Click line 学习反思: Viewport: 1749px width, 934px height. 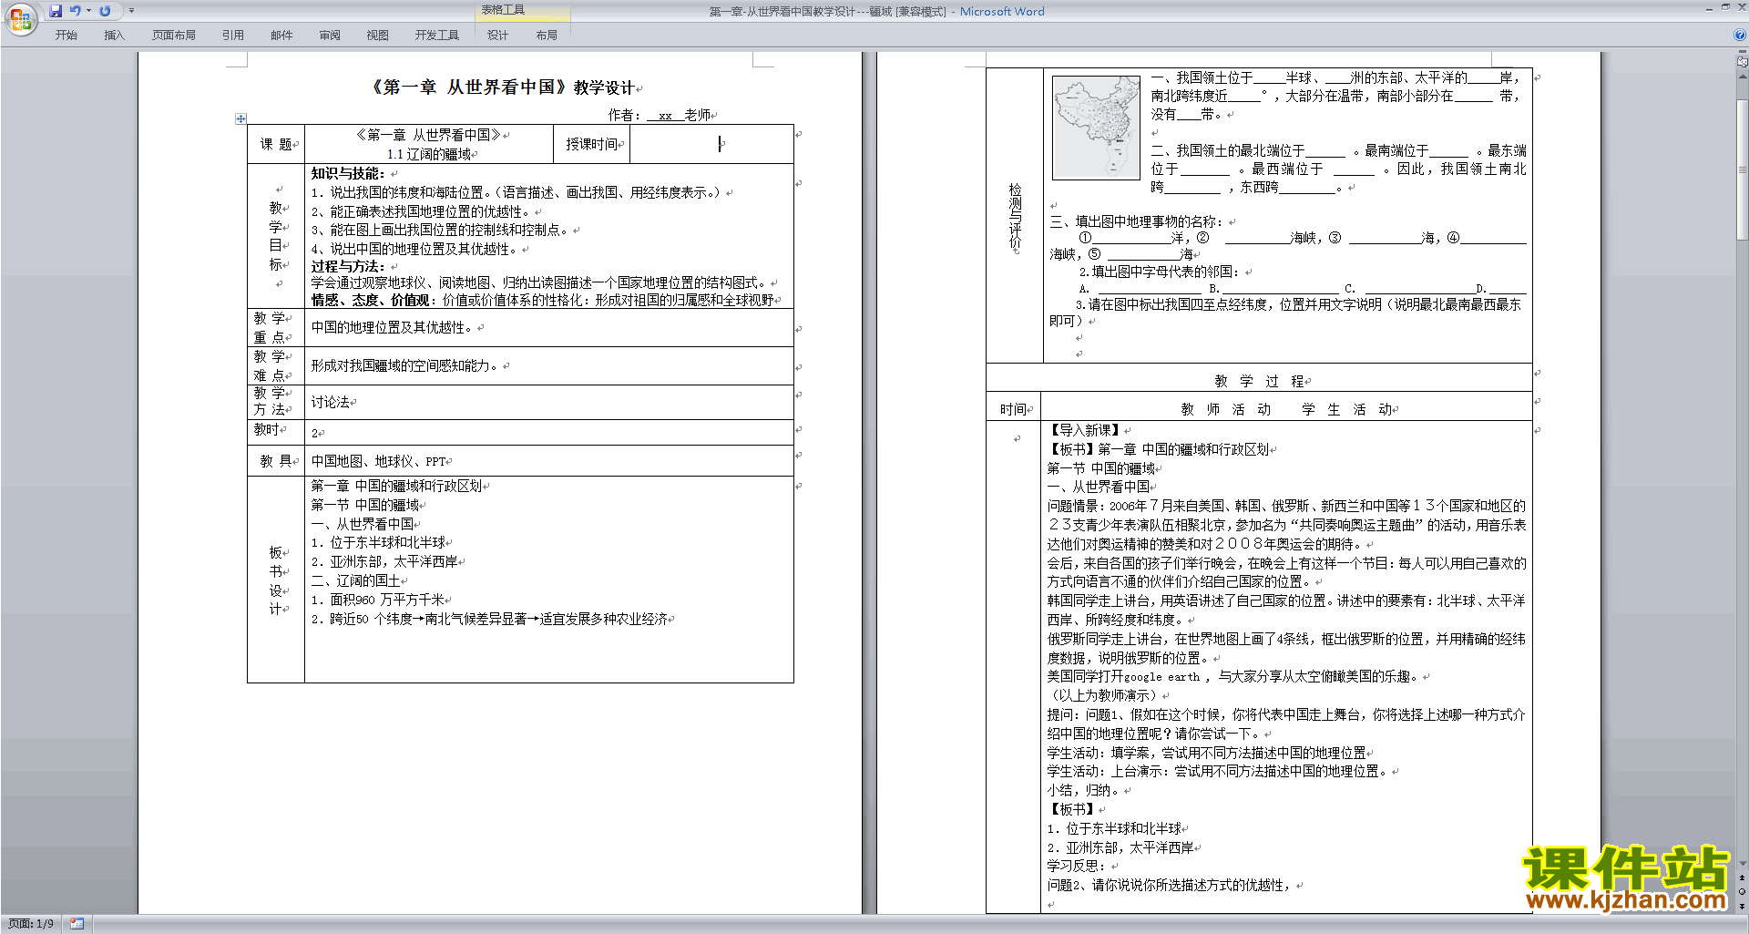pos(1077,866)
